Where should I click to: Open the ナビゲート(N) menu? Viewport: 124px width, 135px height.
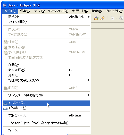[x=80, y=11]
